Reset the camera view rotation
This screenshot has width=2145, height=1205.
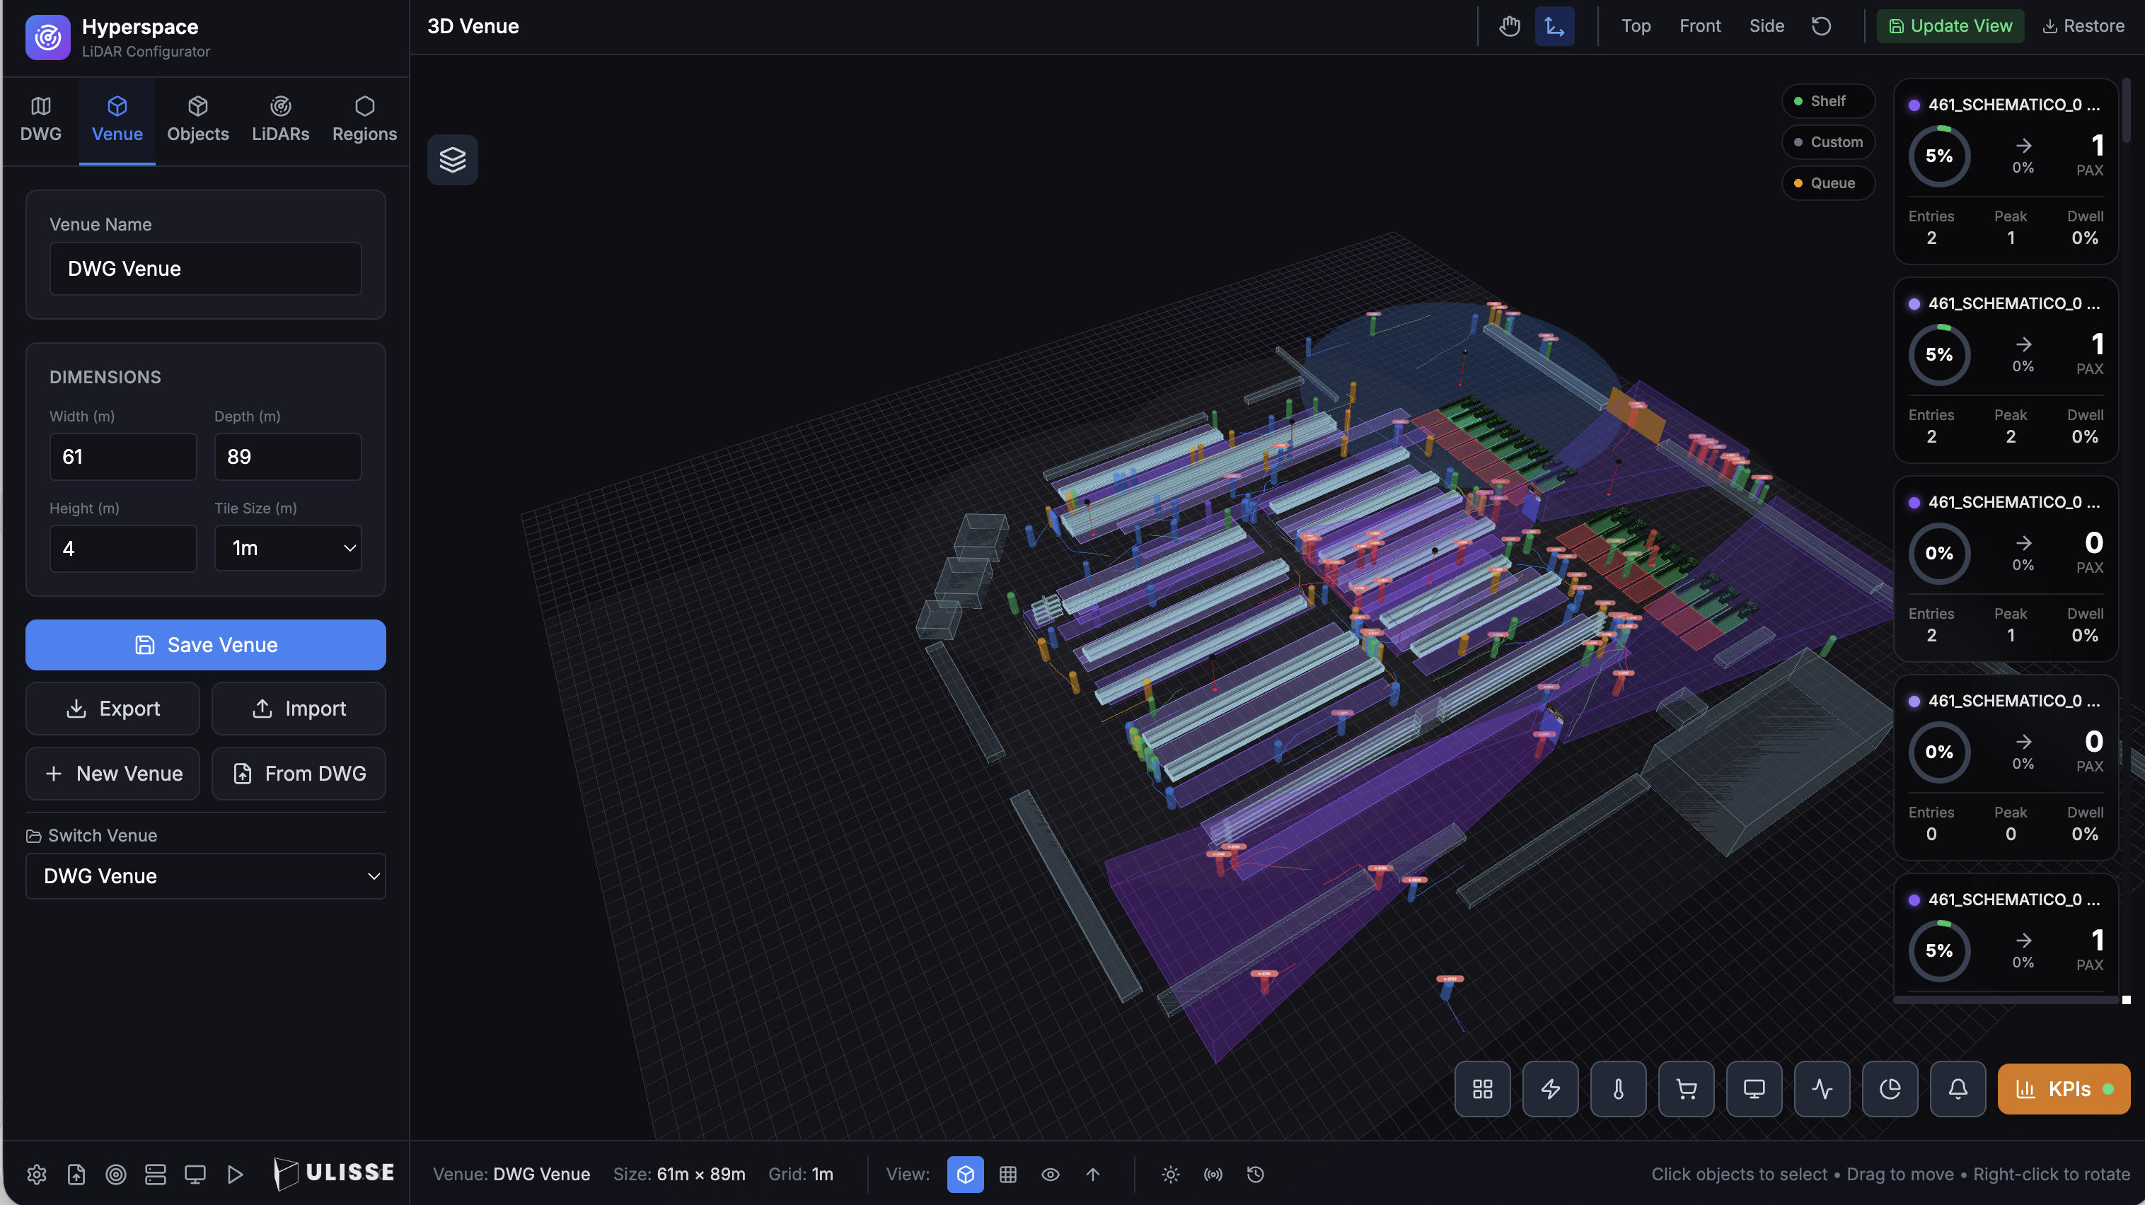(1821, 25)
